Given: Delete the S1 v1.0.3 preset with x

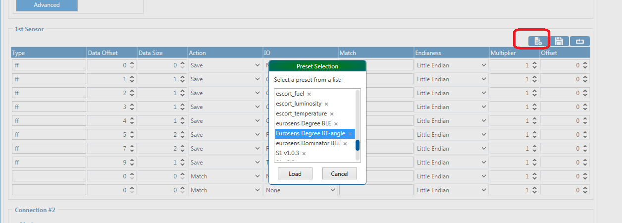Looking at the screenshot, I should point(304,154).
